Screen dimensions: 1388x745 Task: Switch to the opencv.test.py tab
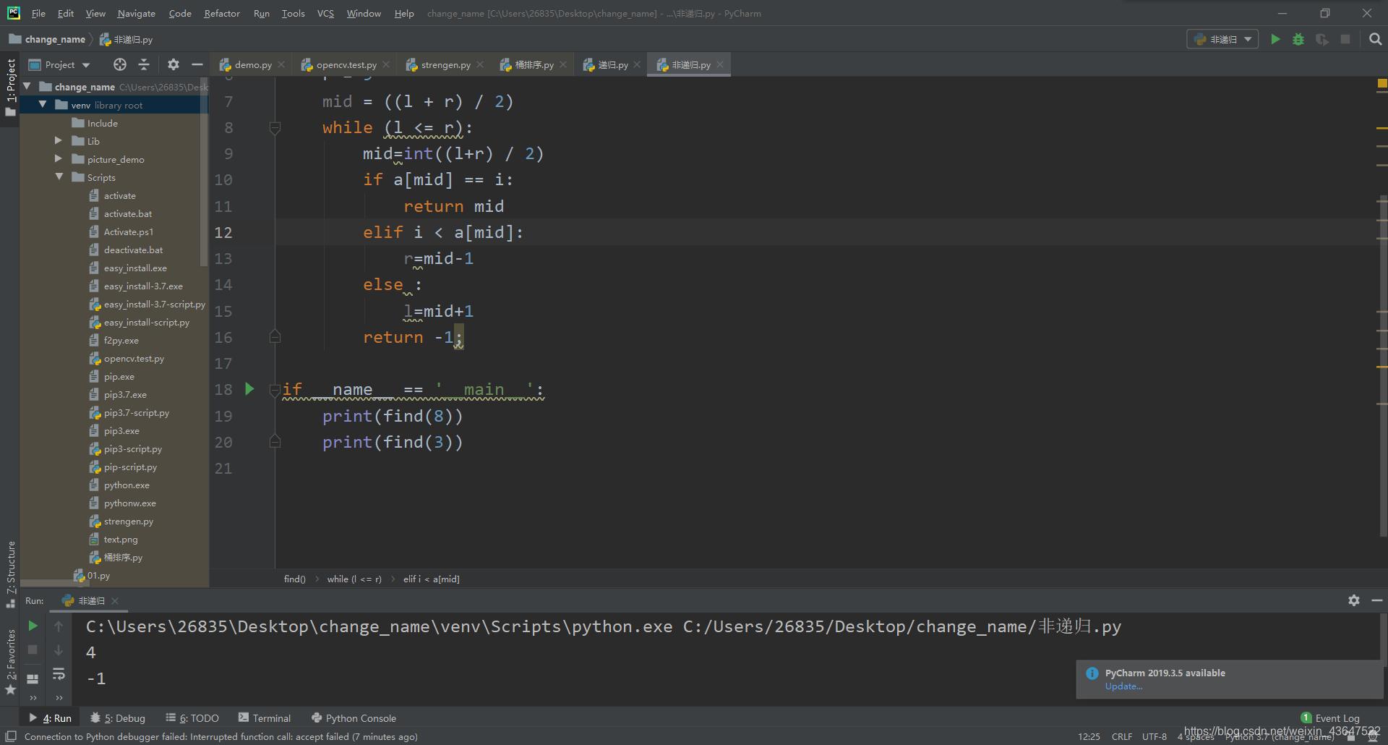(x=346, y=64)
